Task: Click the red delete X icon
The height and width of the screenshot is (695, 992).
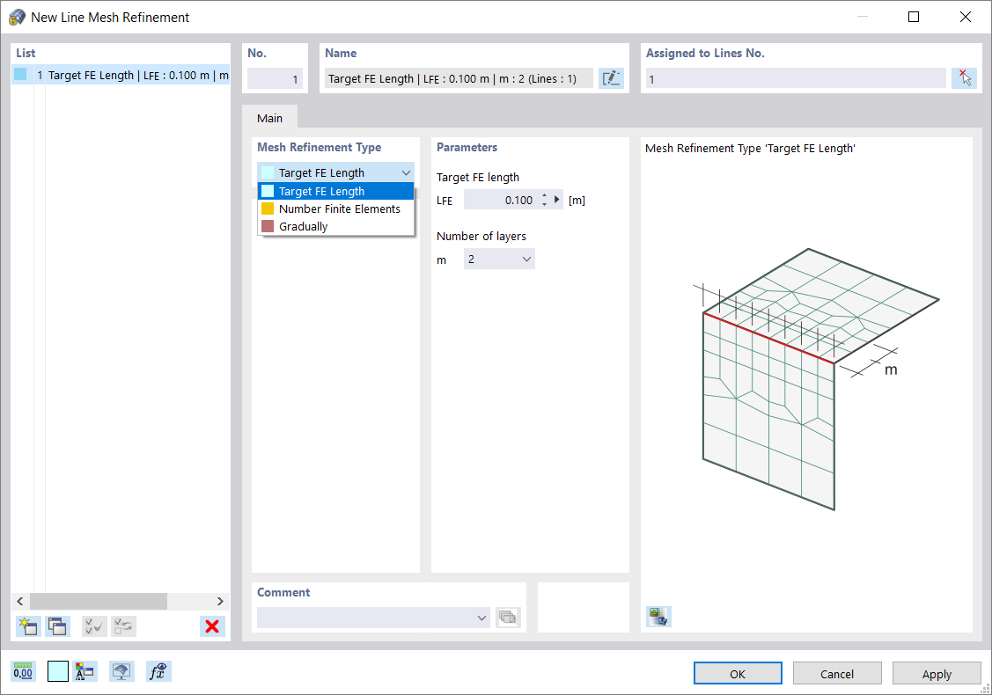Action: (x=213, y=626)
